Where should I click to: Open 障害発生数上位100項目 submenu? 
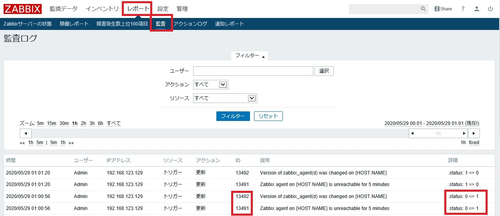tap(122, 24)
